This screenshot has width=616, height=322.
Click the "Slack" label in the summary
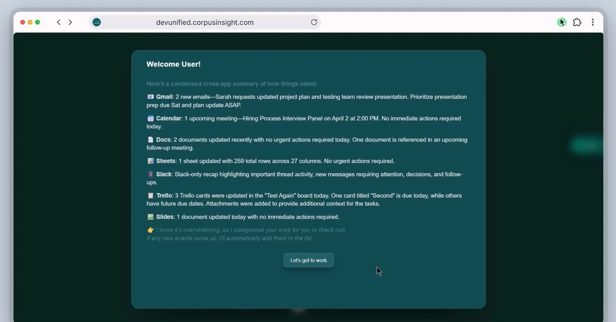[164, 174]
